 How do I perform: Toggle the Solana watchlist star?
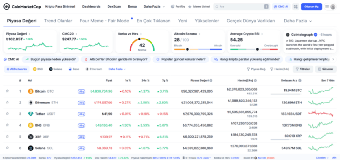click(x=7, y=148)
